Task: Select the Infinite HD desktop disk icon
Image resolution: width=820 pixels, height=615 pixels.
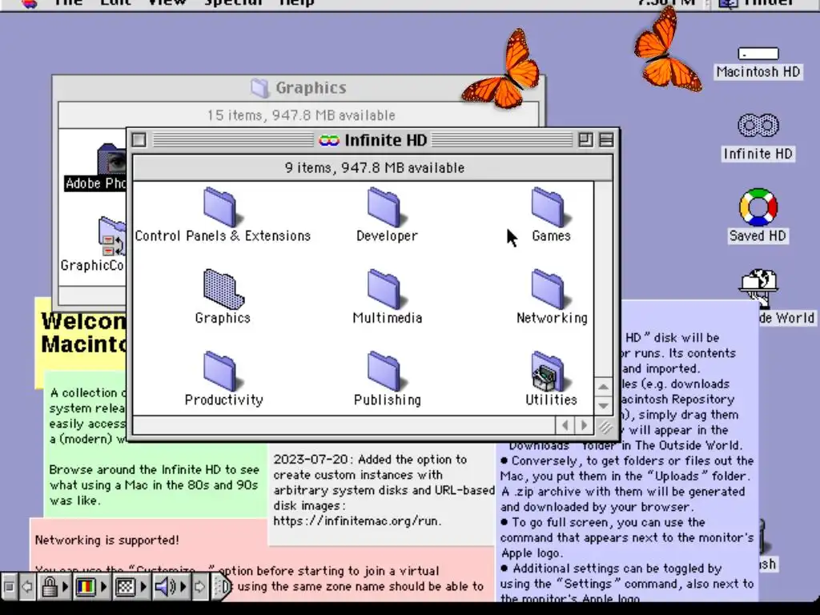Action: click(758, 126)
